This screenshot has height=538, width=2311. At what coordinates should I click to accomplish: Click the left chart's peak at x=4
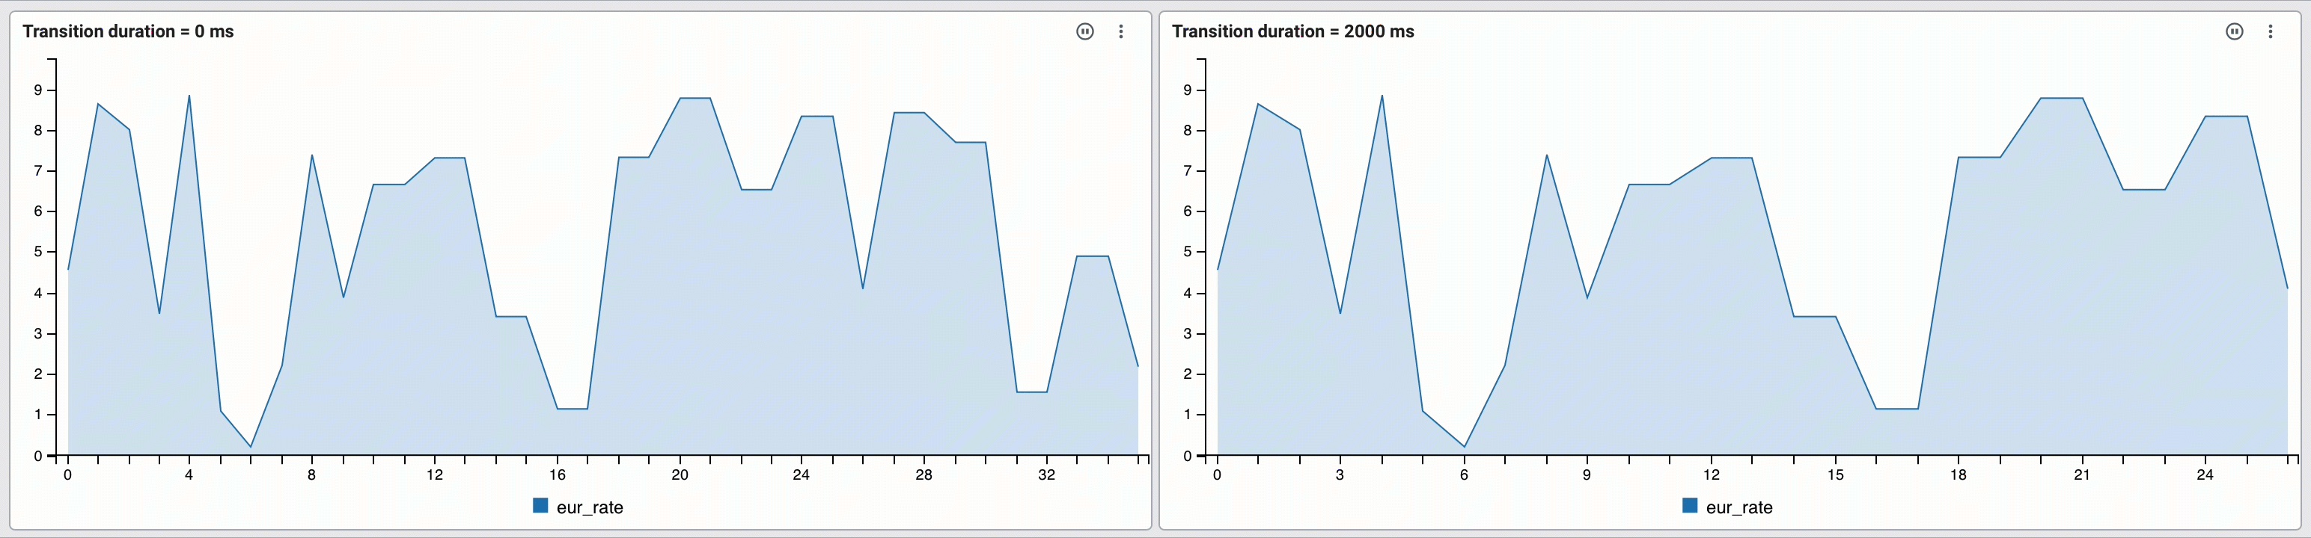189,96
